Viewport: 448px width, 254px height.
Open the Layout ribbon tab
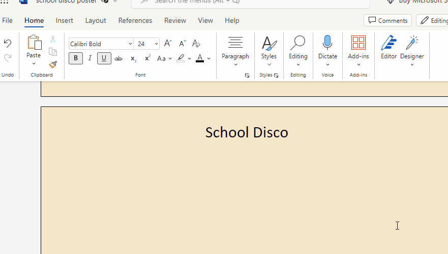click(x=96, y=20)
